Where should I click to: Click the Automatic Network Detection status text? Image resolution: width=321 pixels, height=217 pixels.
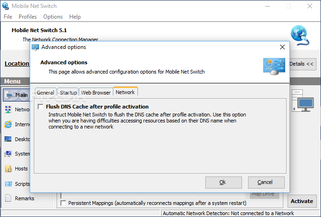point(228,213)
